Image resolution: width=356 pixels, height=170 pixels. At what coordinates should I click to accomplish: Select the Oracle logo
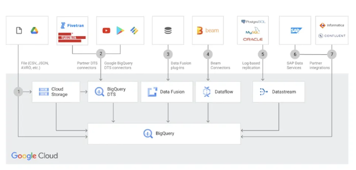tap(252, 39)
